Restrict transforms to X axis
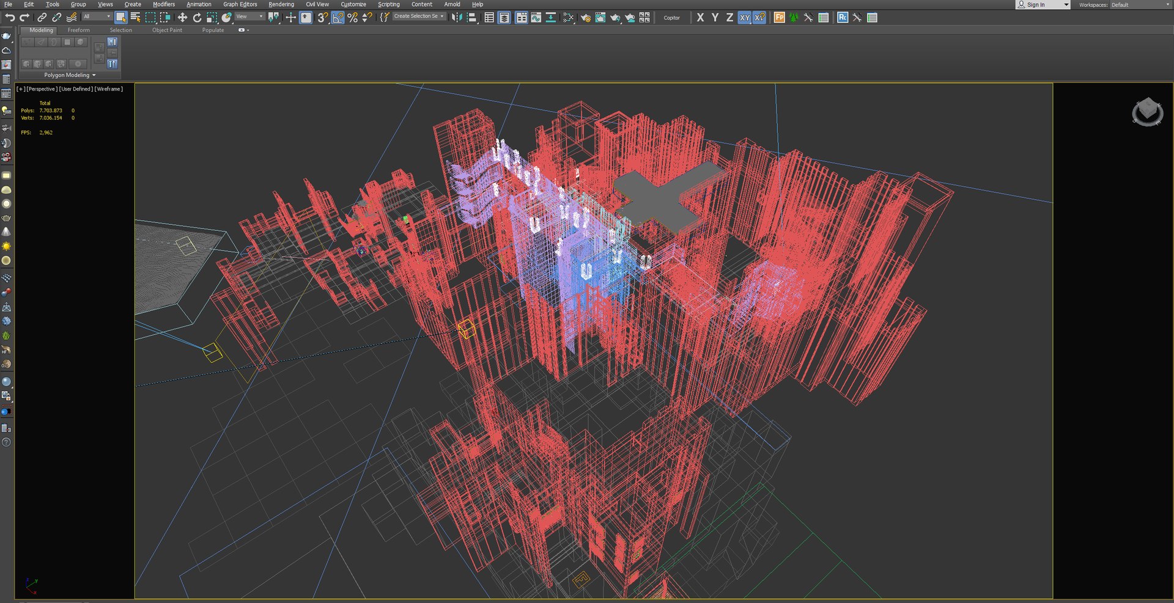 click(700, 18)
